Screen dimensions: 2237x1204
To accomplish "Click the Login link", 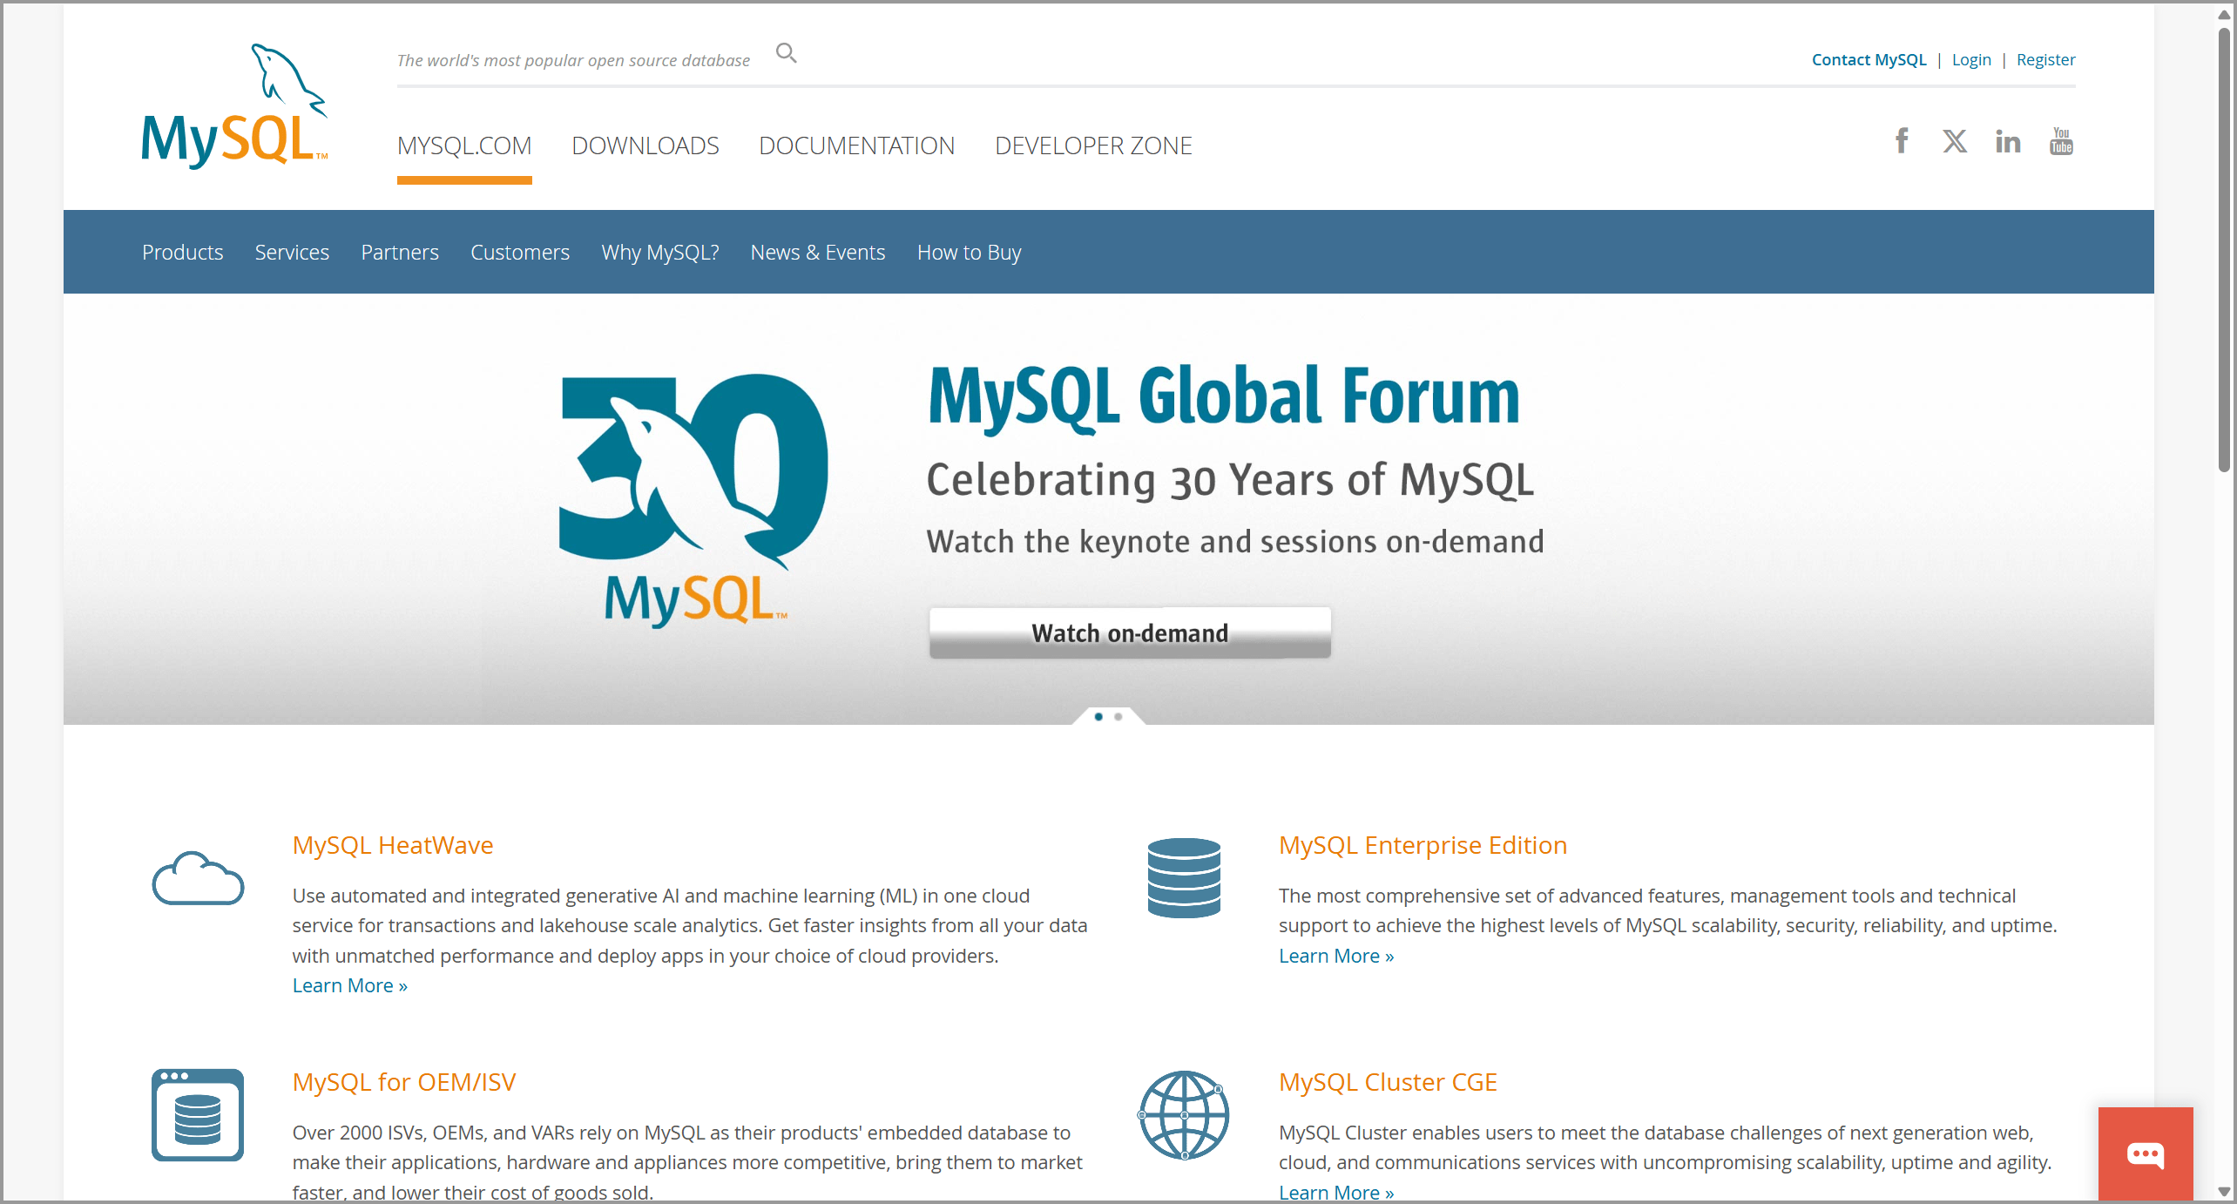I will 1970,60.
